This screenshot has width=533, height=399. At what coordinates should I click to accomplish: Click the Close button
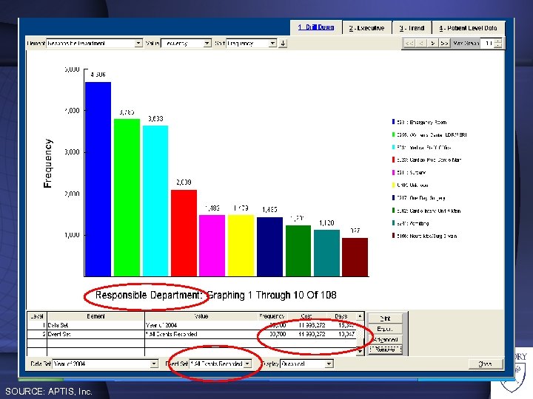click(x=485, y=364)
